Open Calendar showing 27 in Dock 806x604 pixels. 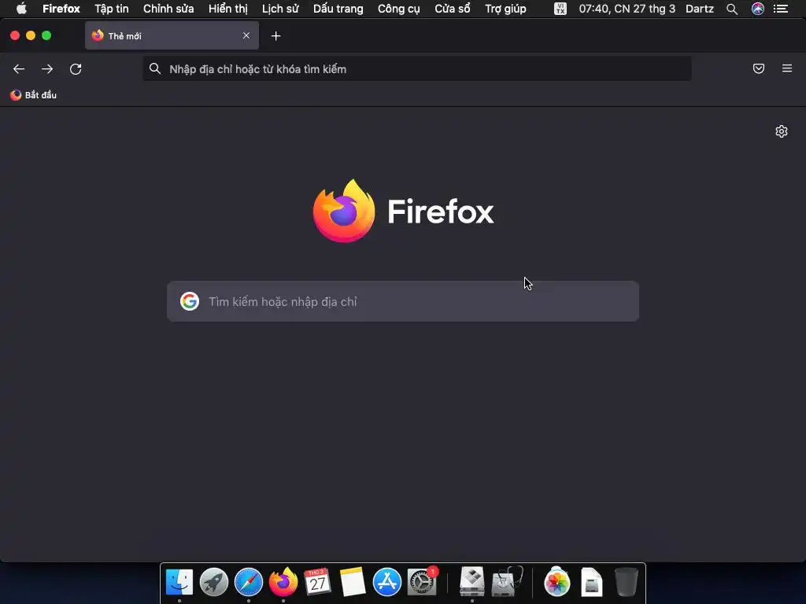(x=317, y=582)
